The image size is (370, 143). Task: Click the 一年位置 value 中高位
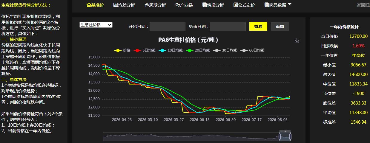358,55
